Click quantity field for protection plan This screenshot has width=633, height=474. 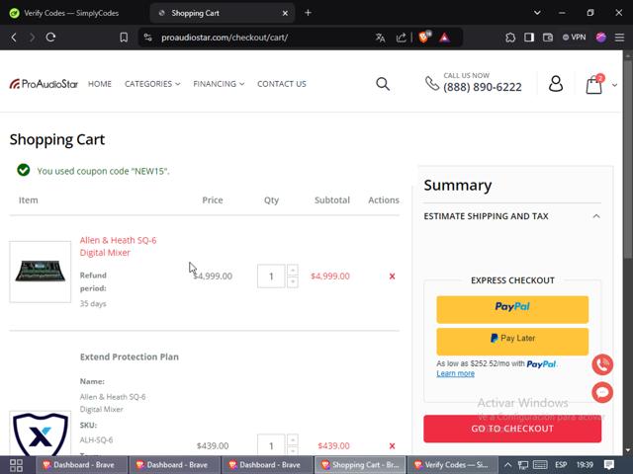[x=271, y=445]
